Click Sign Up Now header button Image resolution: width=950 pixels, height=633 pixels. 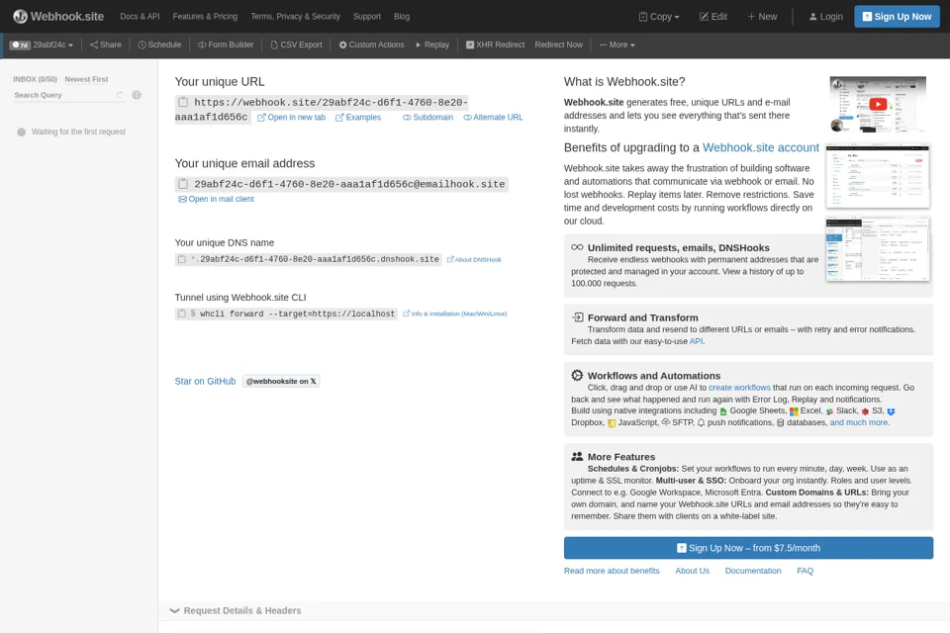pyautogui.click(x=897, y=17)
